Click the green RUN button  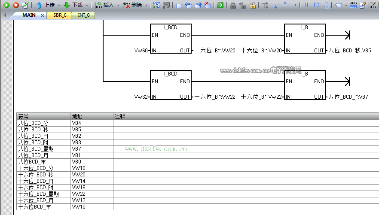[6, 5]
